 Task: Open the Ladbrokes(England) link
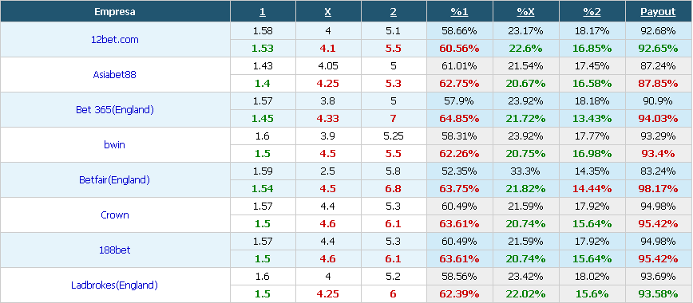click(114, 285)
